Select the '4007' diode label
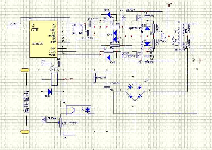This screenshot has width=212, height=150. tap(48, 96)
